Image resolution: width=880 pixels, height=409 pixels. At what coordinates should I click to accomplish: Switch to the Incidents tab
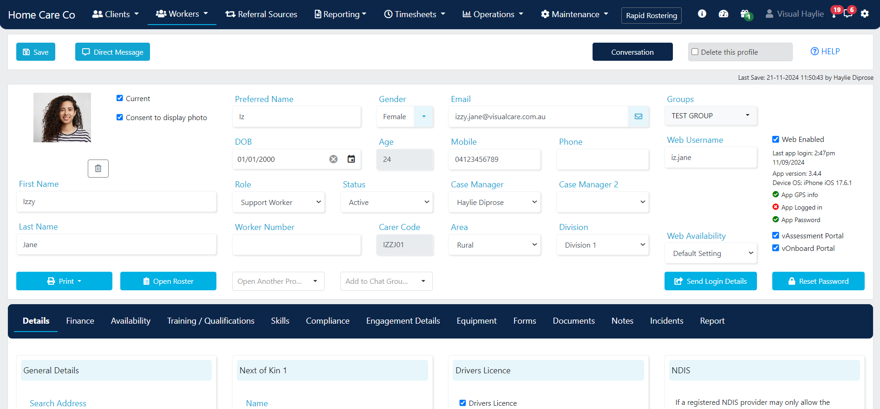coord(666,321)
